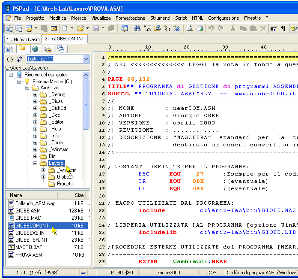The height and width of the screenshot is (279, 298).
Task: Expand the _DiskEd folder
Action: point(36,108)
